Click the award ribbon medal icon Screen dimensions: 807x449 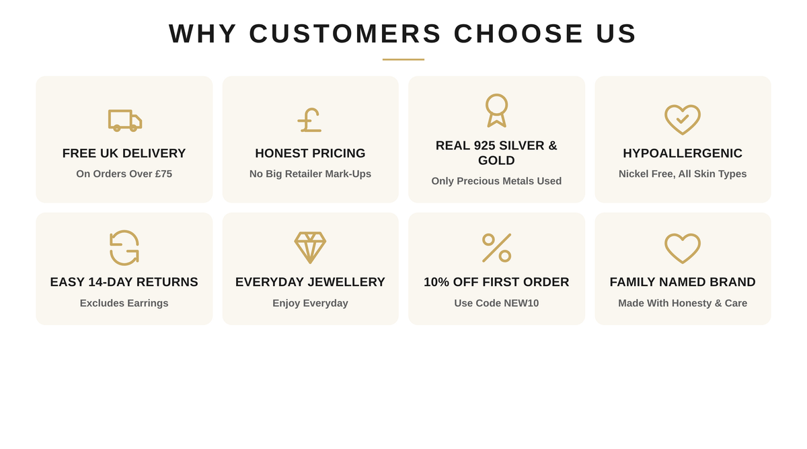click(496, 110)
